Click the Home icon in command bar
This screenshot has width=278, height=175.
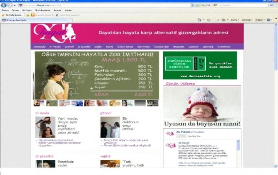pos(199,20)
